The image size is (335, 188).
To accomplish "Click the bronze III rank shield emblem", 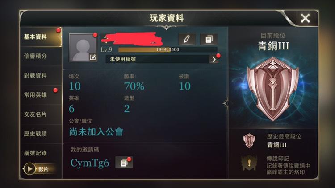I will [273, 89].
